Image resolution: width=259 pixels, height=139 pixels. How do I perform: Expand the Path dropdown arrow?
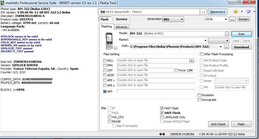coord(221,47)
